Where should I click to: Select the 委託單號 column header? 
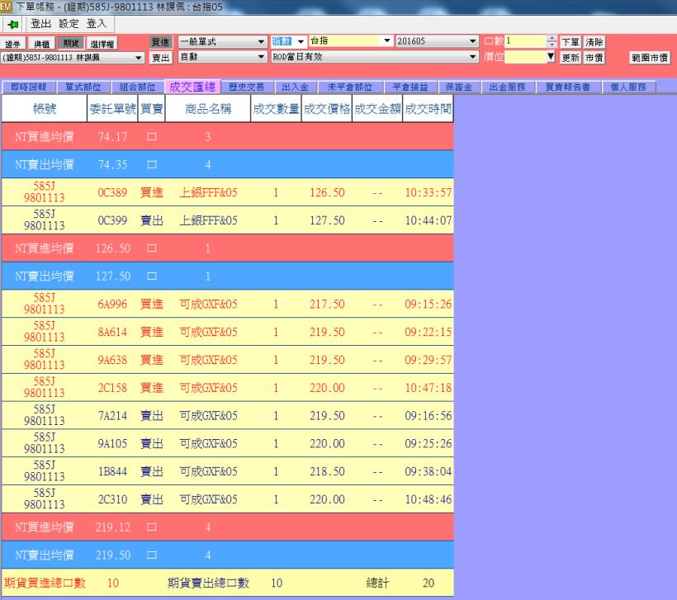[110, 110]
